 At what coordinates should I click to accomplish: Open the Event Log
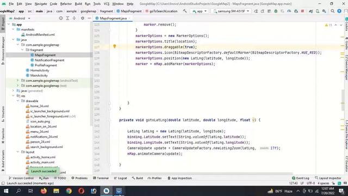click(301, 178)
